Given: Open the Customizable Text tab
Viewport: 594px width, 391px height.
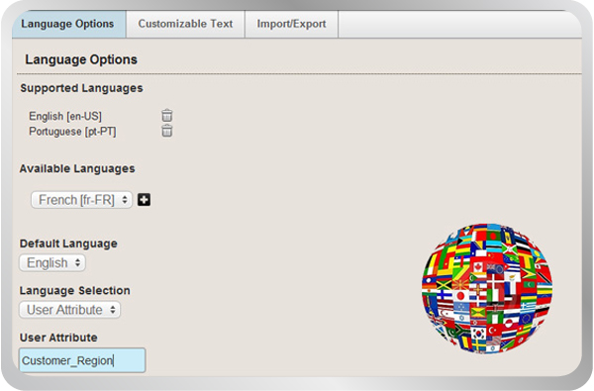Looking at the screenshot, I should [x=185, y=24].
